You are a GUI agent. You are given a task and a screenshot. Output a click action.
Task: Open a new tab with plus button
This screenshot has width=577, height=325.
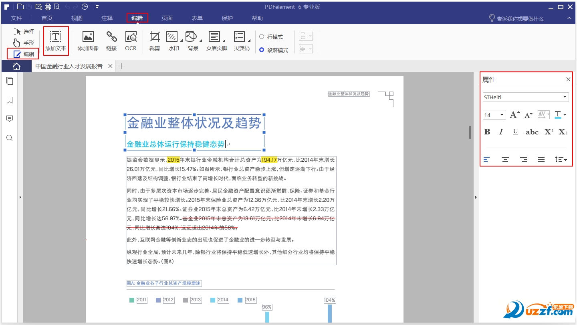[x=121, y=66]
